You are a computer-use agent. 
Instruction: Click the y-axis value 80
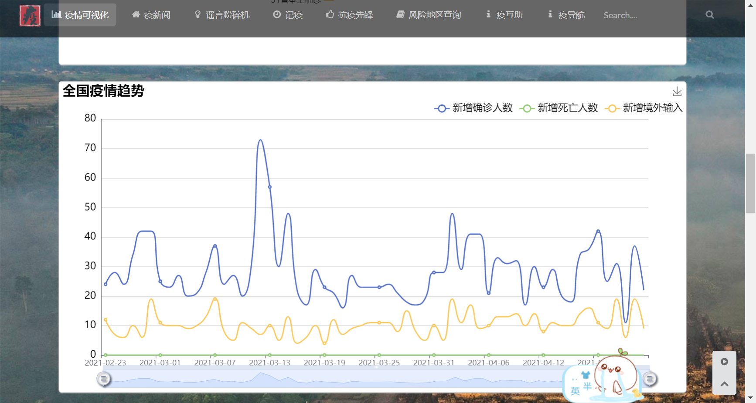click(x=90, y=118)
